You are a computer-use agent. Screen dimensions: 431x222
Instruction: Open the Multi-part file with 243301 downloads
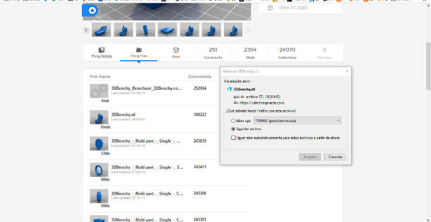tap(147, 219)
